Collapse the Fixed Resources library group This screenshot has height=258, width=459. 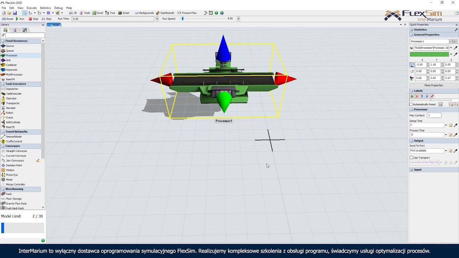click(x=3, y=41)
